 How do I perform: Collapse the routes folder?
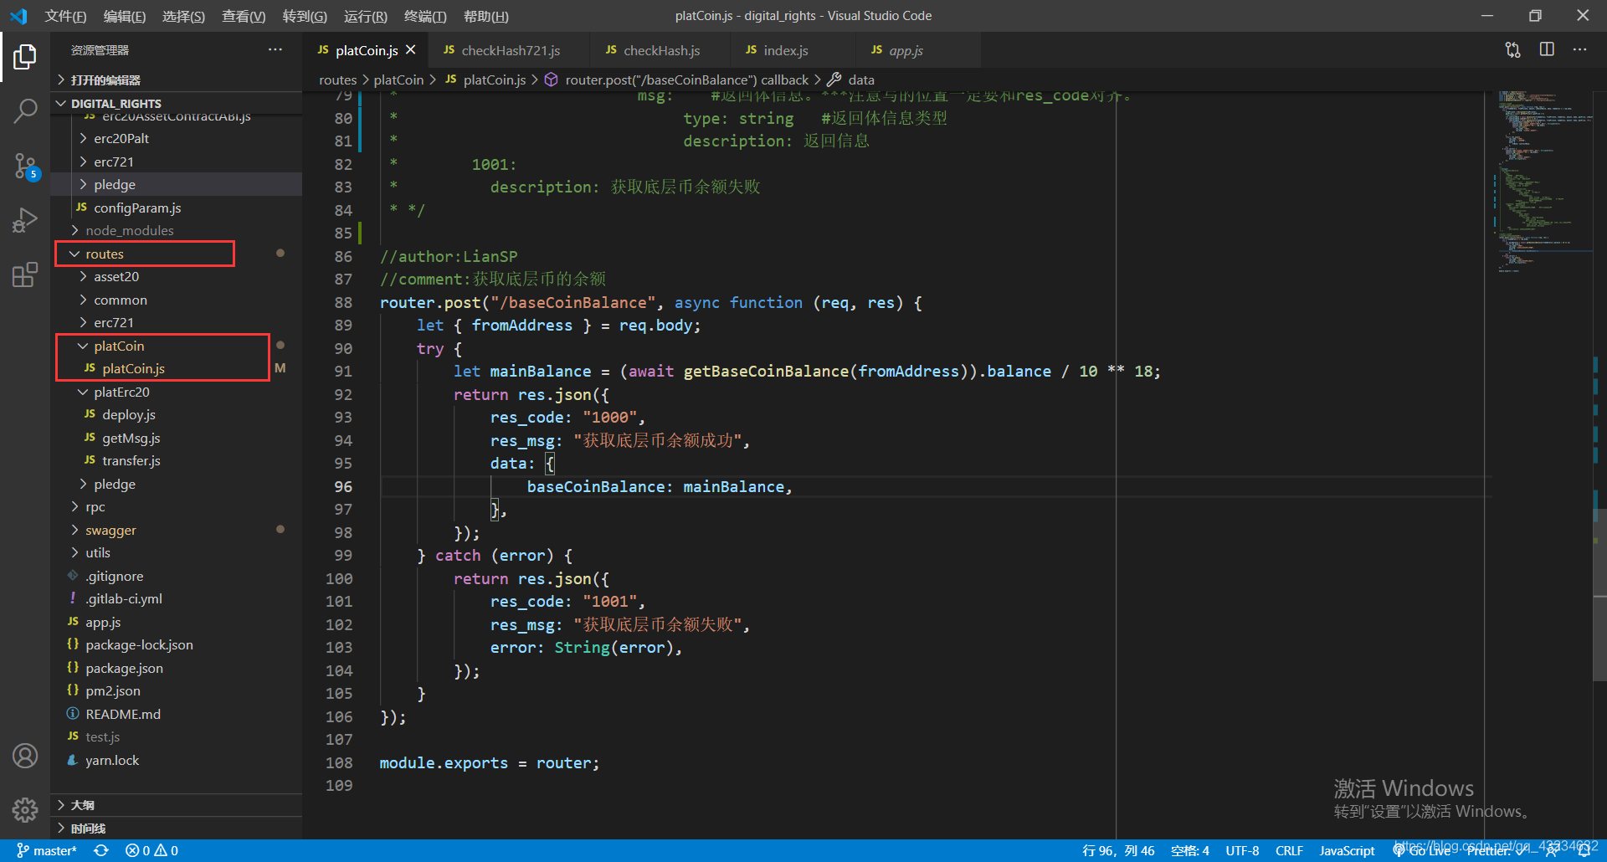click(x=176, y=254)
